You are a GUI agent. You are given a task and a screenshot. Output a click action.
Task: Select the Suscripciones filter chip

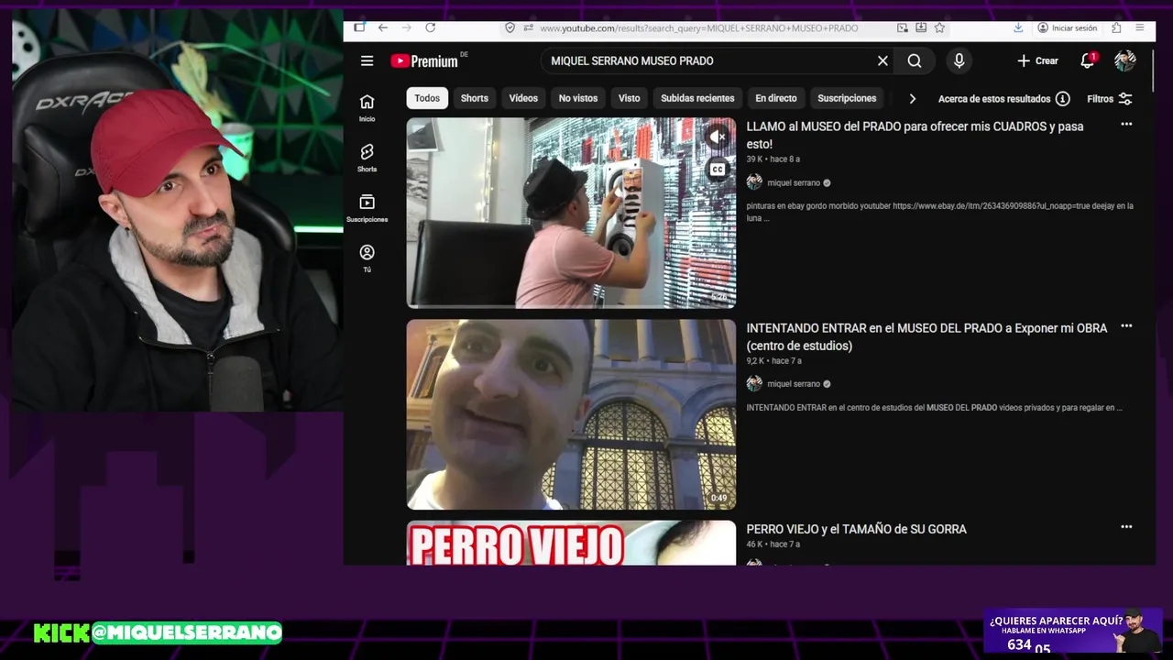847,98
